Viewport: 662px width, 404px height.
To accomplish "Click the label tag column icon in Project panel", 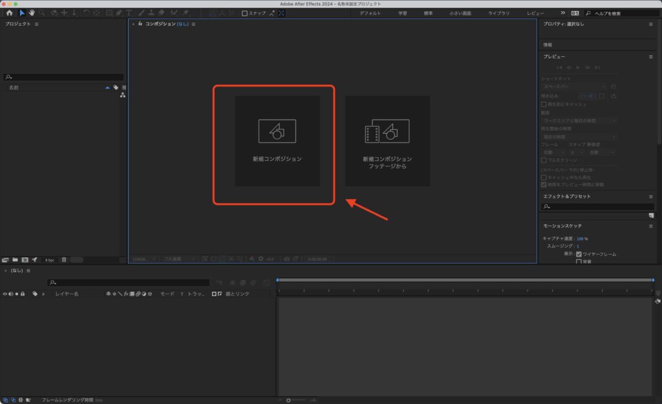I will click(116, 87).
